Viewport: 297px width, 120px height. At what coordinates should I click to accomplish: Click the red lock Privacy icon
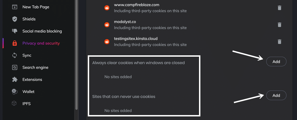(15, 43)
